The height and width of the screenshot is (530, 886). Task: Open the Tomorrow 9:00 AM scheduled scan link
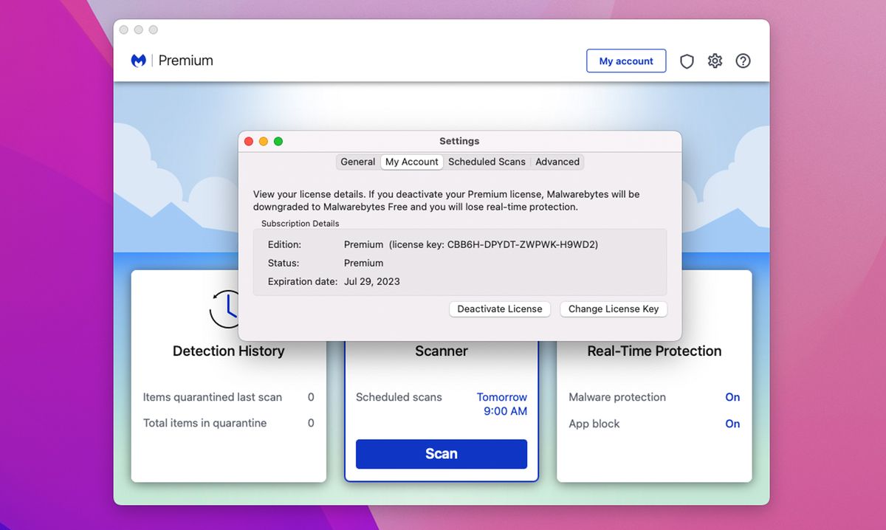(x=502, y=404)
